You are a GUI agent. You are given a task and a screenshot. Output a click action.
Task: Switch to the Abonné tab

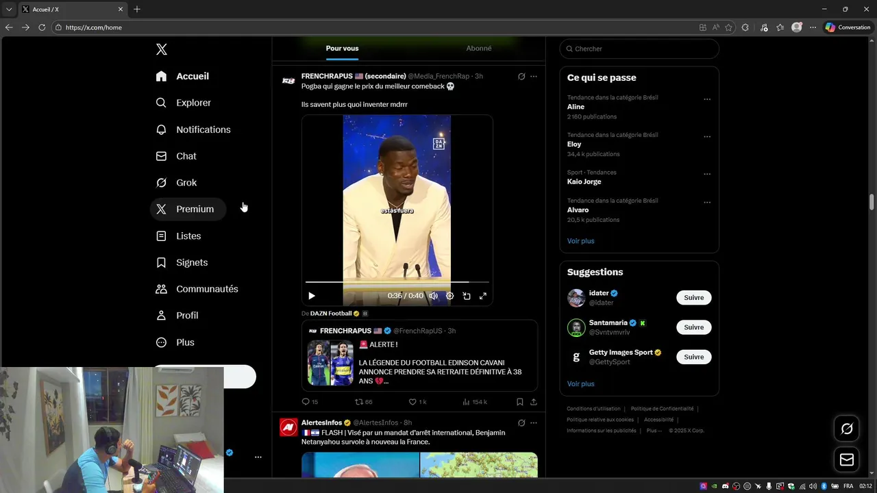click(479, 48)
